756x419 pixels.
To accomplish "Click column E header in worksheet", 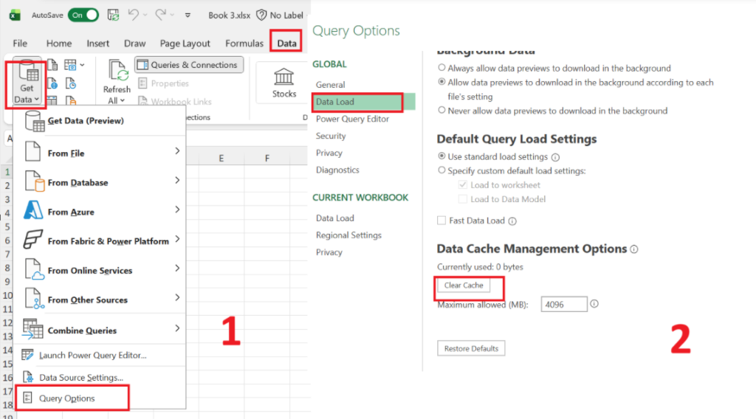I will 221,158.
